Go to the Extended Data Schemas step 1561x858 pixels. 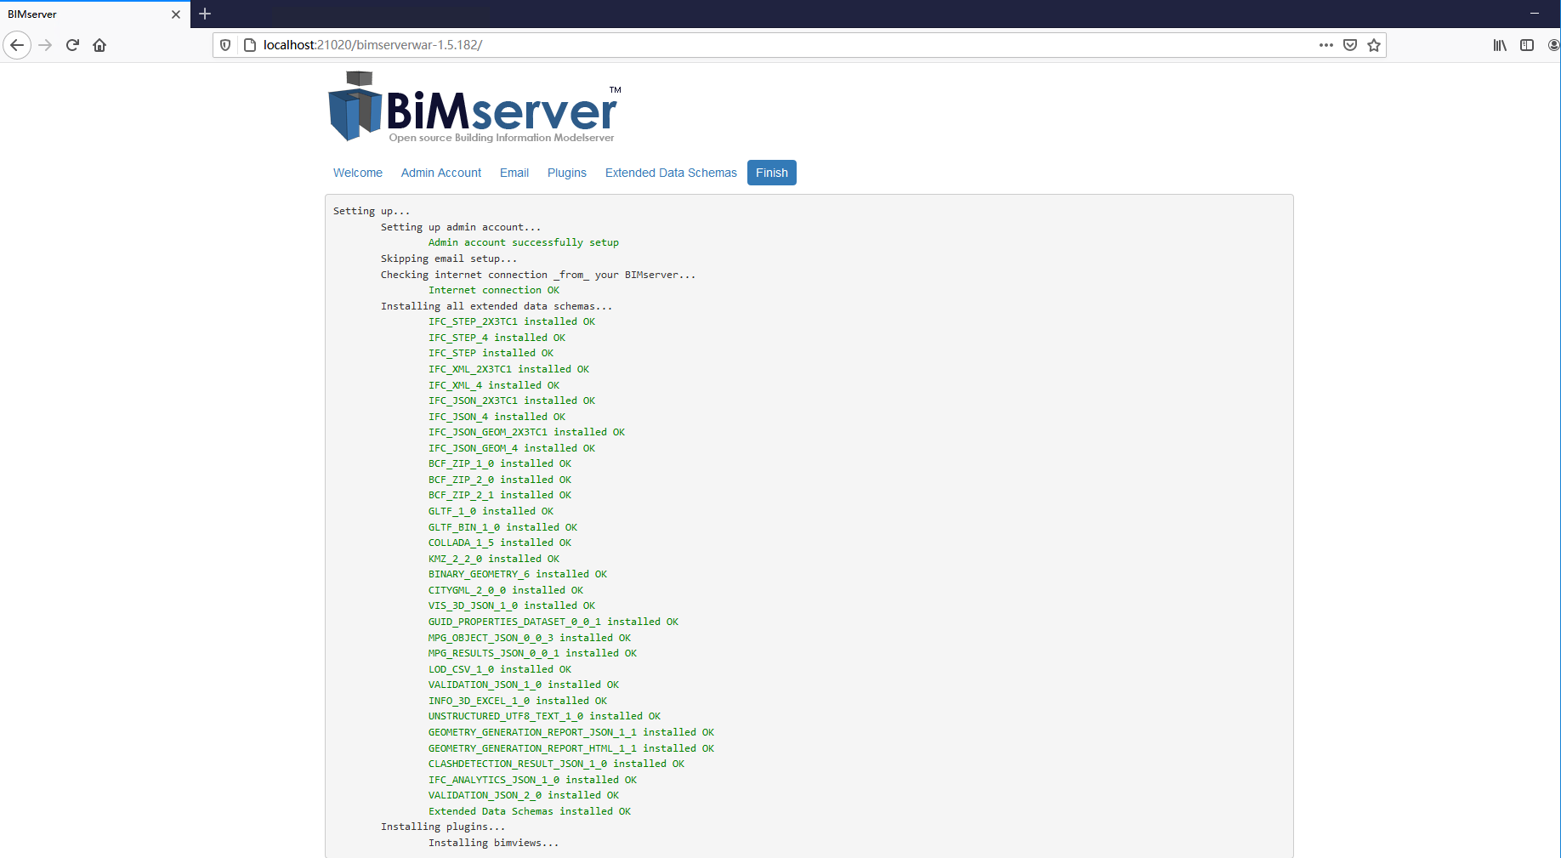(x=671, y=173)
